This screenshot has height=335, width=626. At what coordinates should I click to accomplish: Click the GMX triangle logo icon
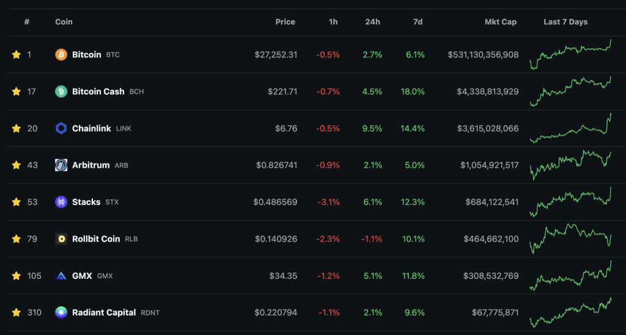click(x=61, y=276)
